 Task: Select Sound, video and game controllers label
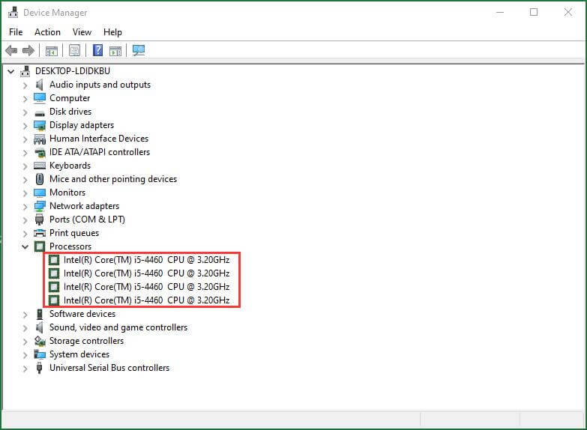pyautogui.click(x=118, y=327)
